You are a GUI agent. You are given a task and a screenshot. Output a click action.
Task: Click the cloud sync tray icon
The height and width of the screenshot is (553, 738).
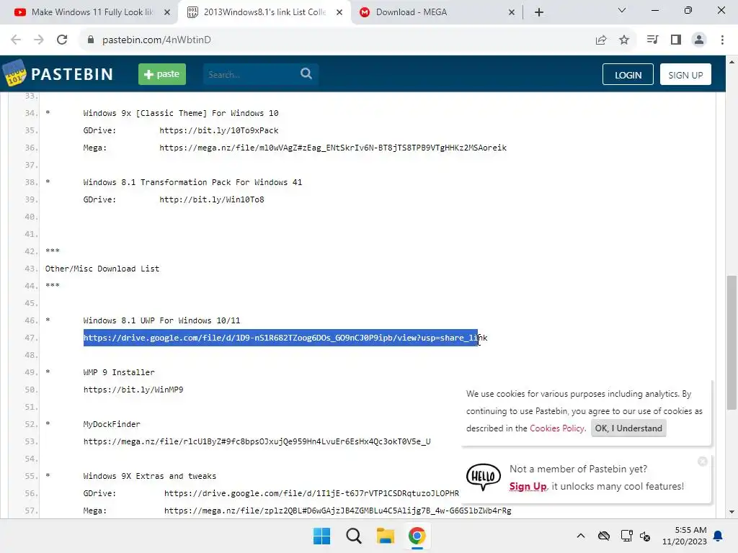pyautogui.click(x=604, y=536)
